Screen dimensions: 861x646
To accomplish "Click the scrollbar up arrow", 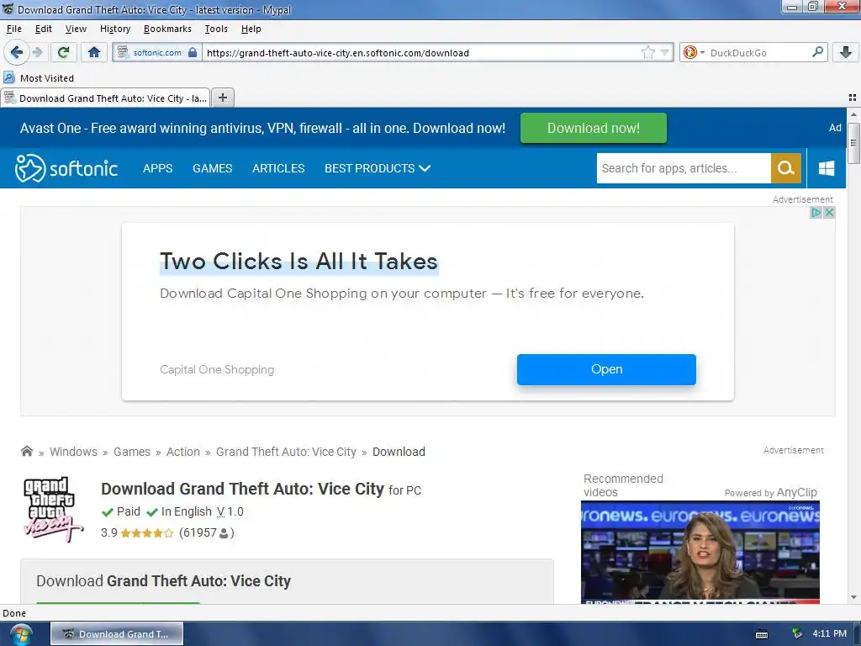I will 853,114.
